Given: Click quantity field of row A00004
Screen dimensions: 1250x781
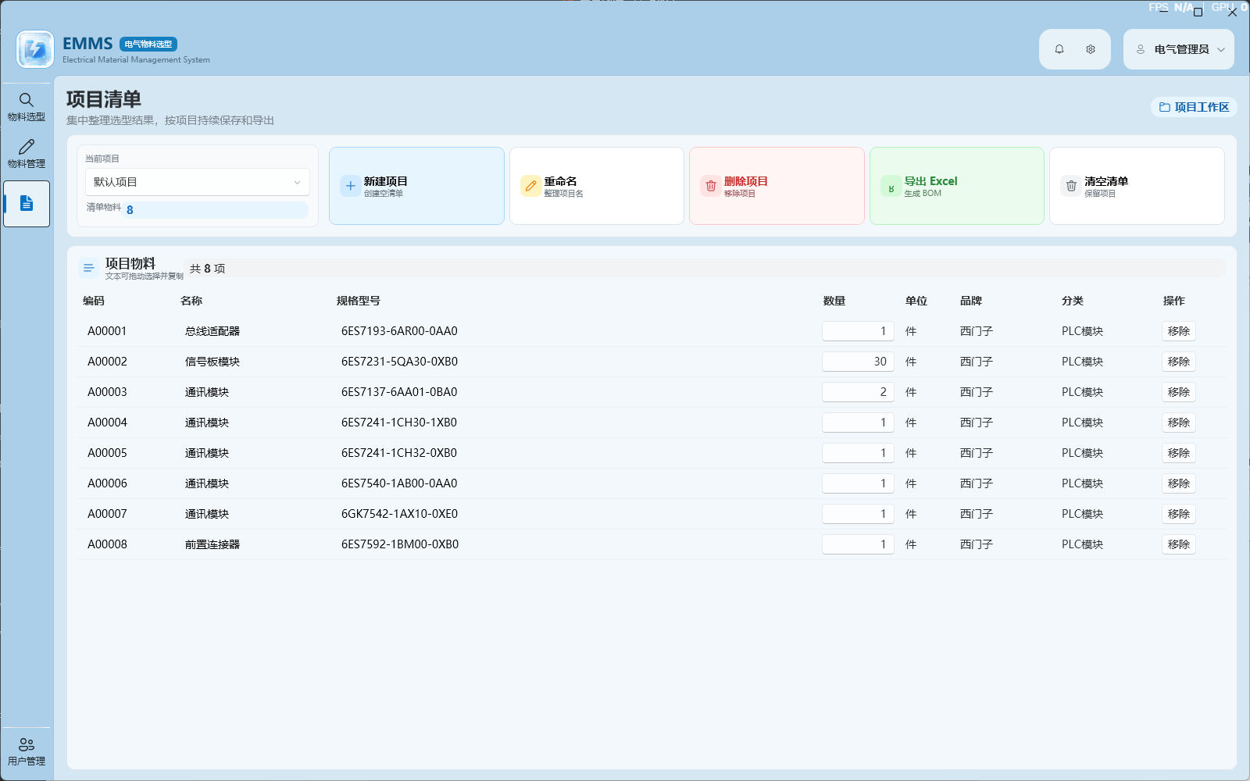Looking at the screenshot, I should pyautogui.click(x=858, y=423).
